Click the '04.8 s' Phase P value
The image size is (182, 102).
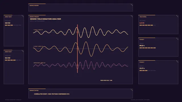pyautogui.click(x=142, y=46)
